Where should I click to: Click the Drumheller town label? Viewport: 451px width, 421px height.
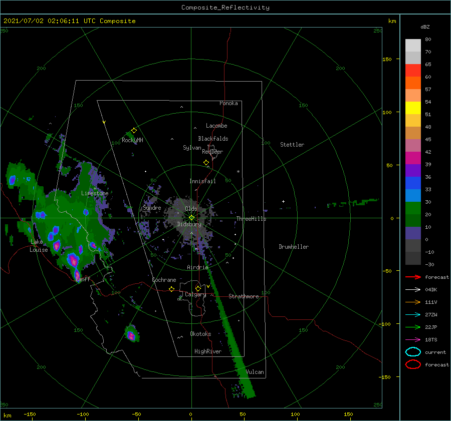click(294, 247)
